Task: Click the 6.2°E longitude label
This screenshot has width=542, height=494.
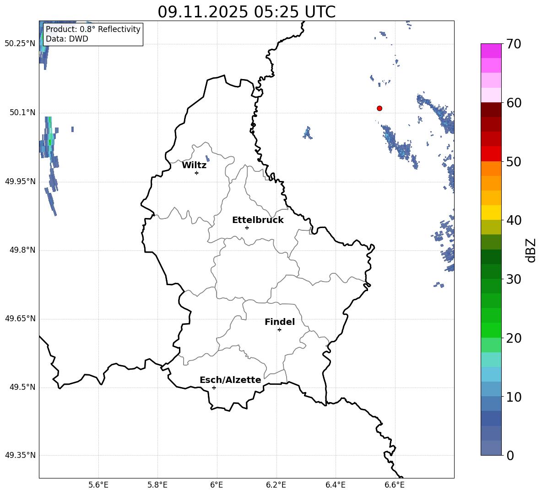Action: [x=276, y=485]
